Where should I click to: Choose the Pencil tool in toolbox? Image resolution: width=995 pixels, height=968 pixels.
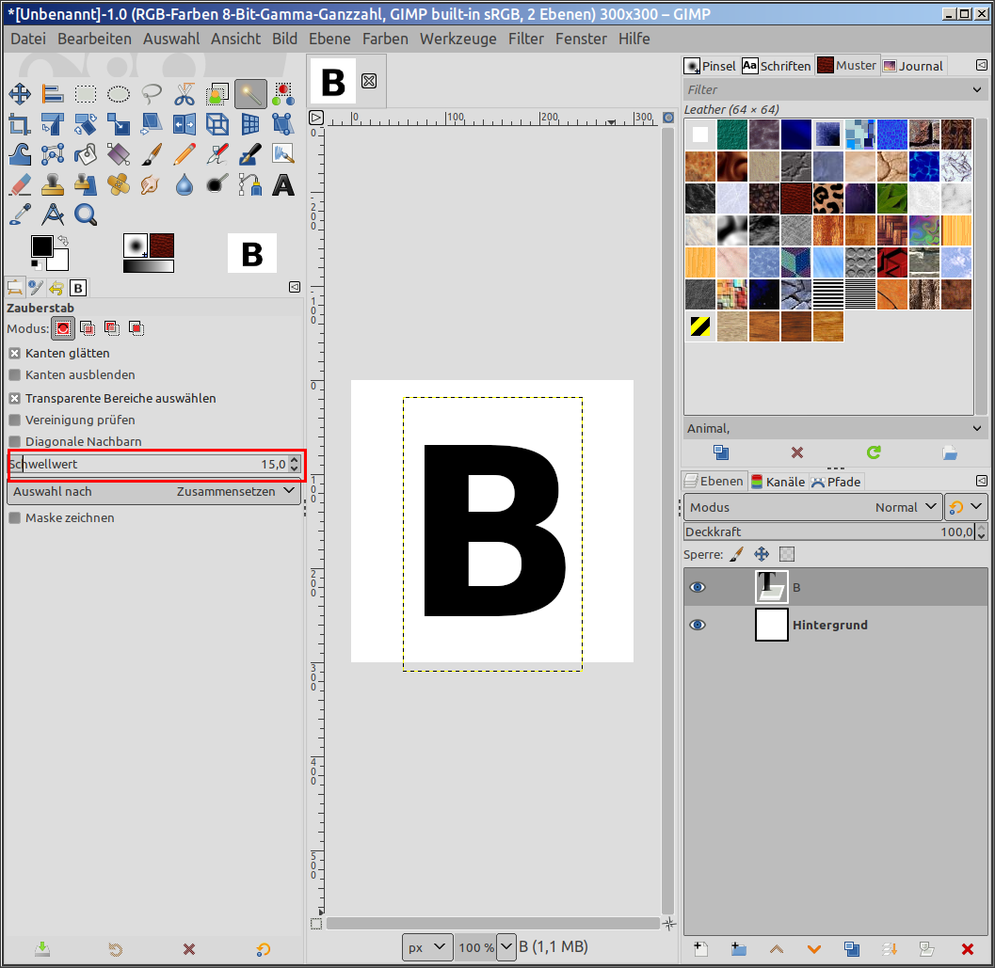click(x=185, y=154)
